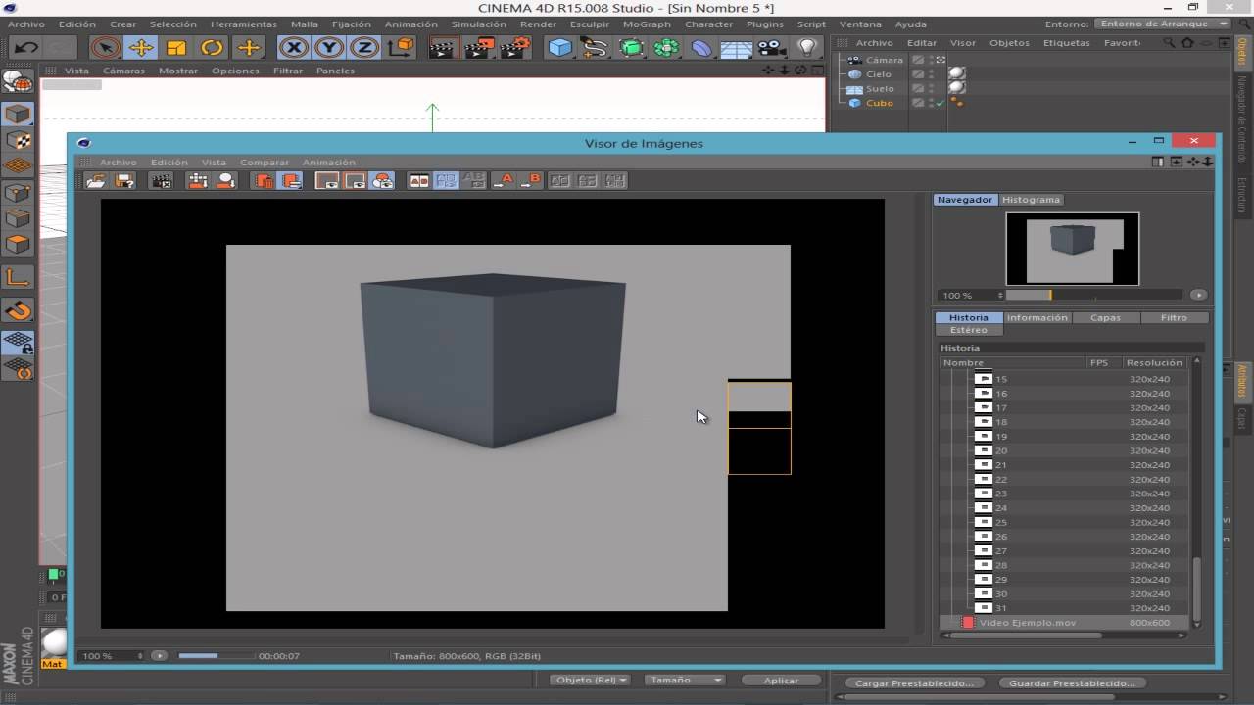Activate the Rotate tool

[212, 47]
